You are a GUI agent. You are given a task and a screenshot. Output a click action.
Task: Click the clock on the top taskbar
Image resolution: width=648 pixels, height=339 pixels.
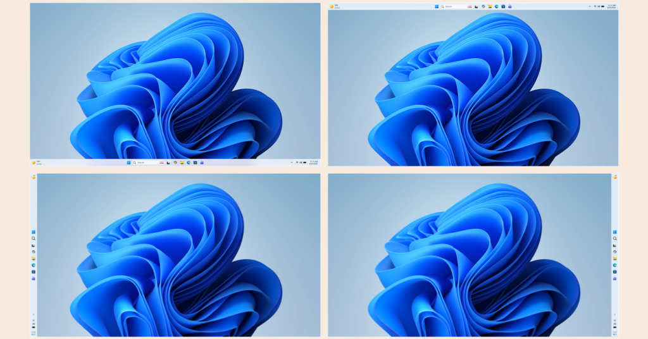611,6
